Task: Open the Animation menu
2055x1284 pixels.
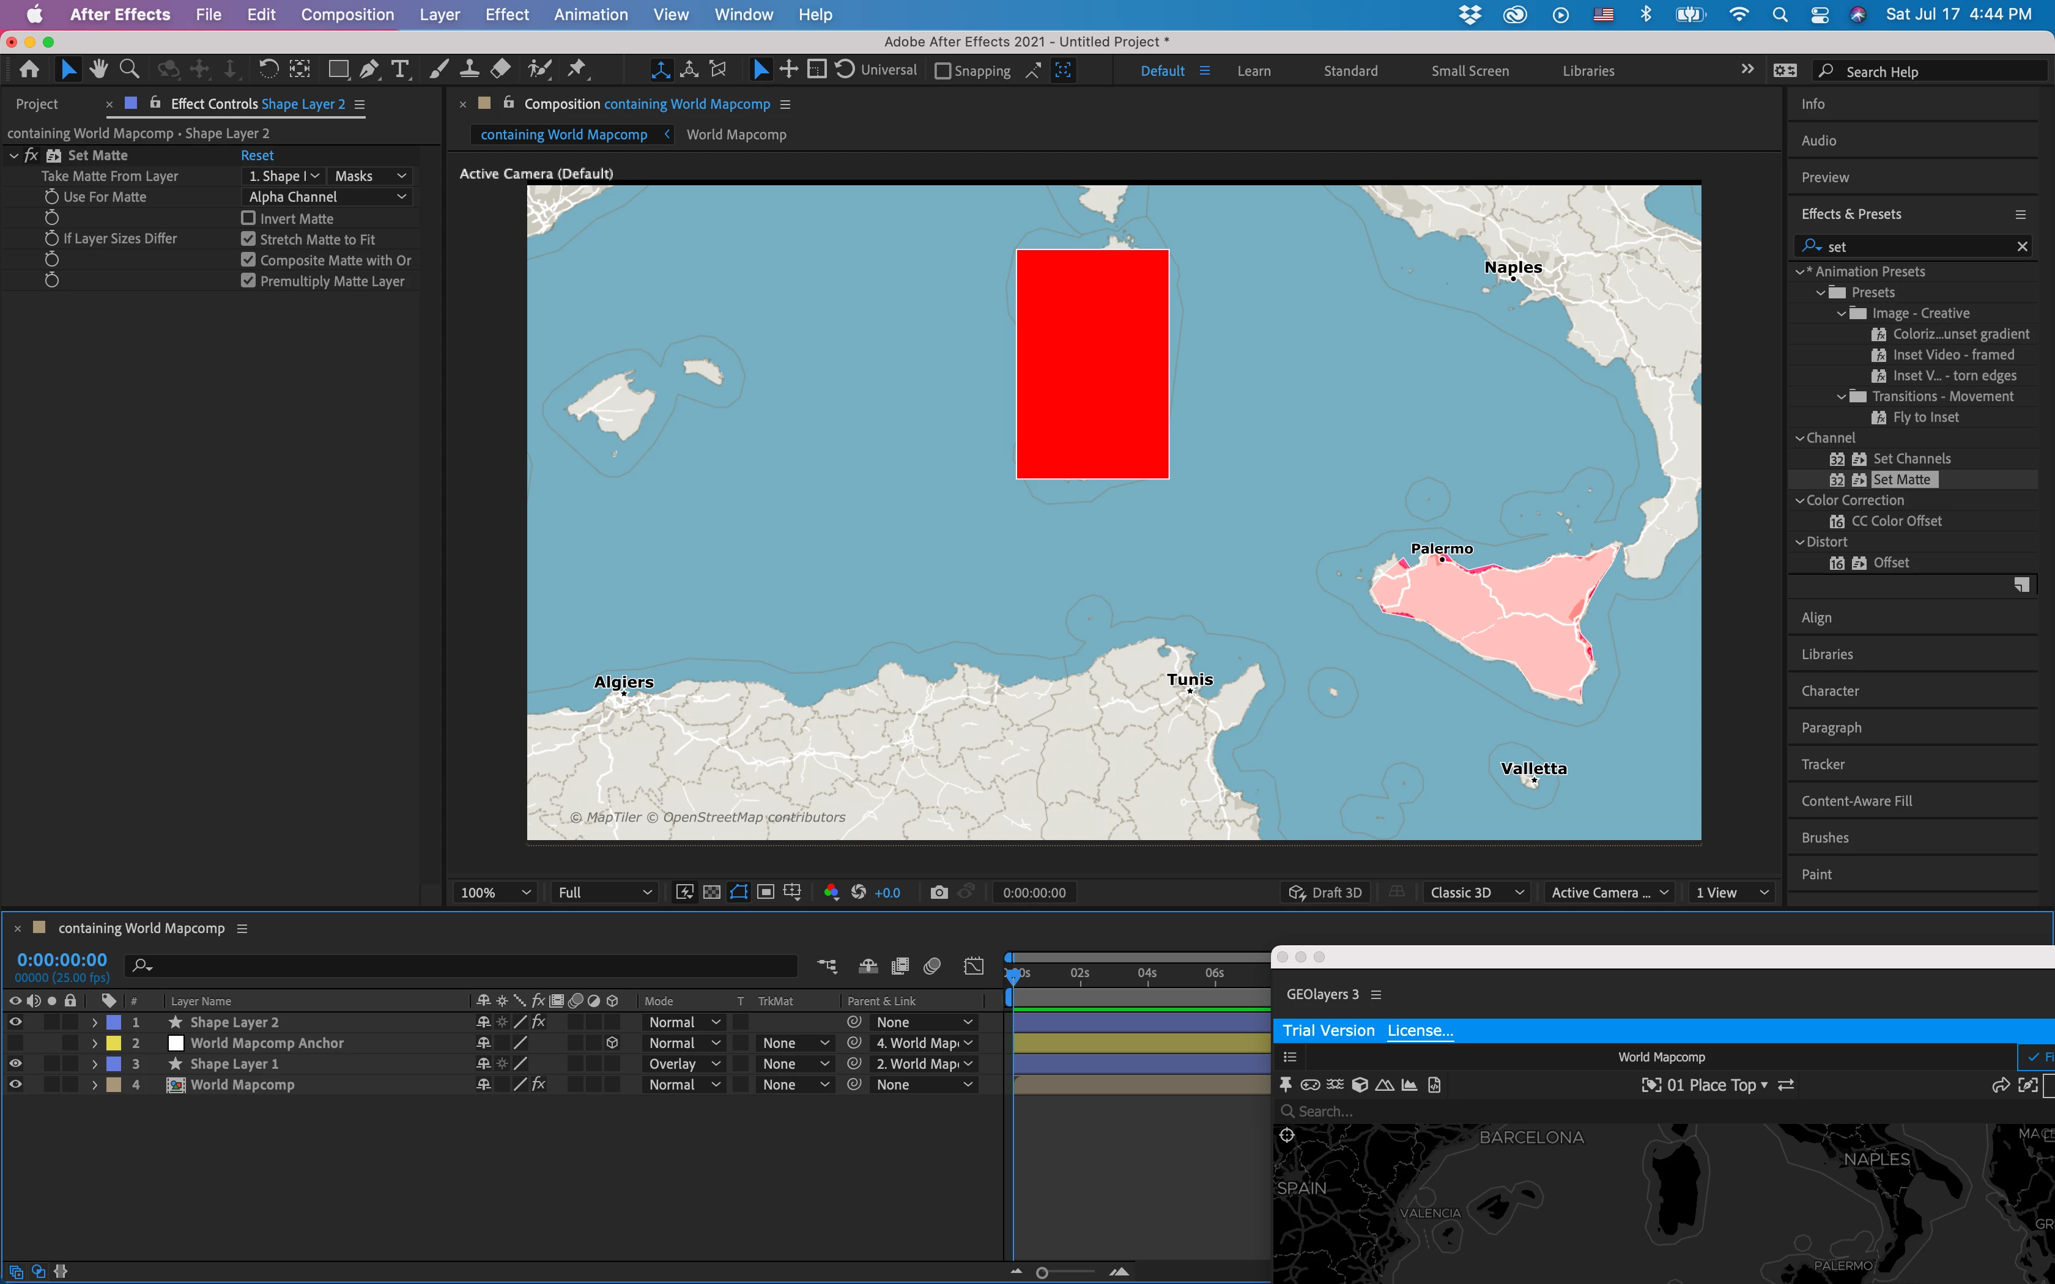Action: tap(590, 15)
